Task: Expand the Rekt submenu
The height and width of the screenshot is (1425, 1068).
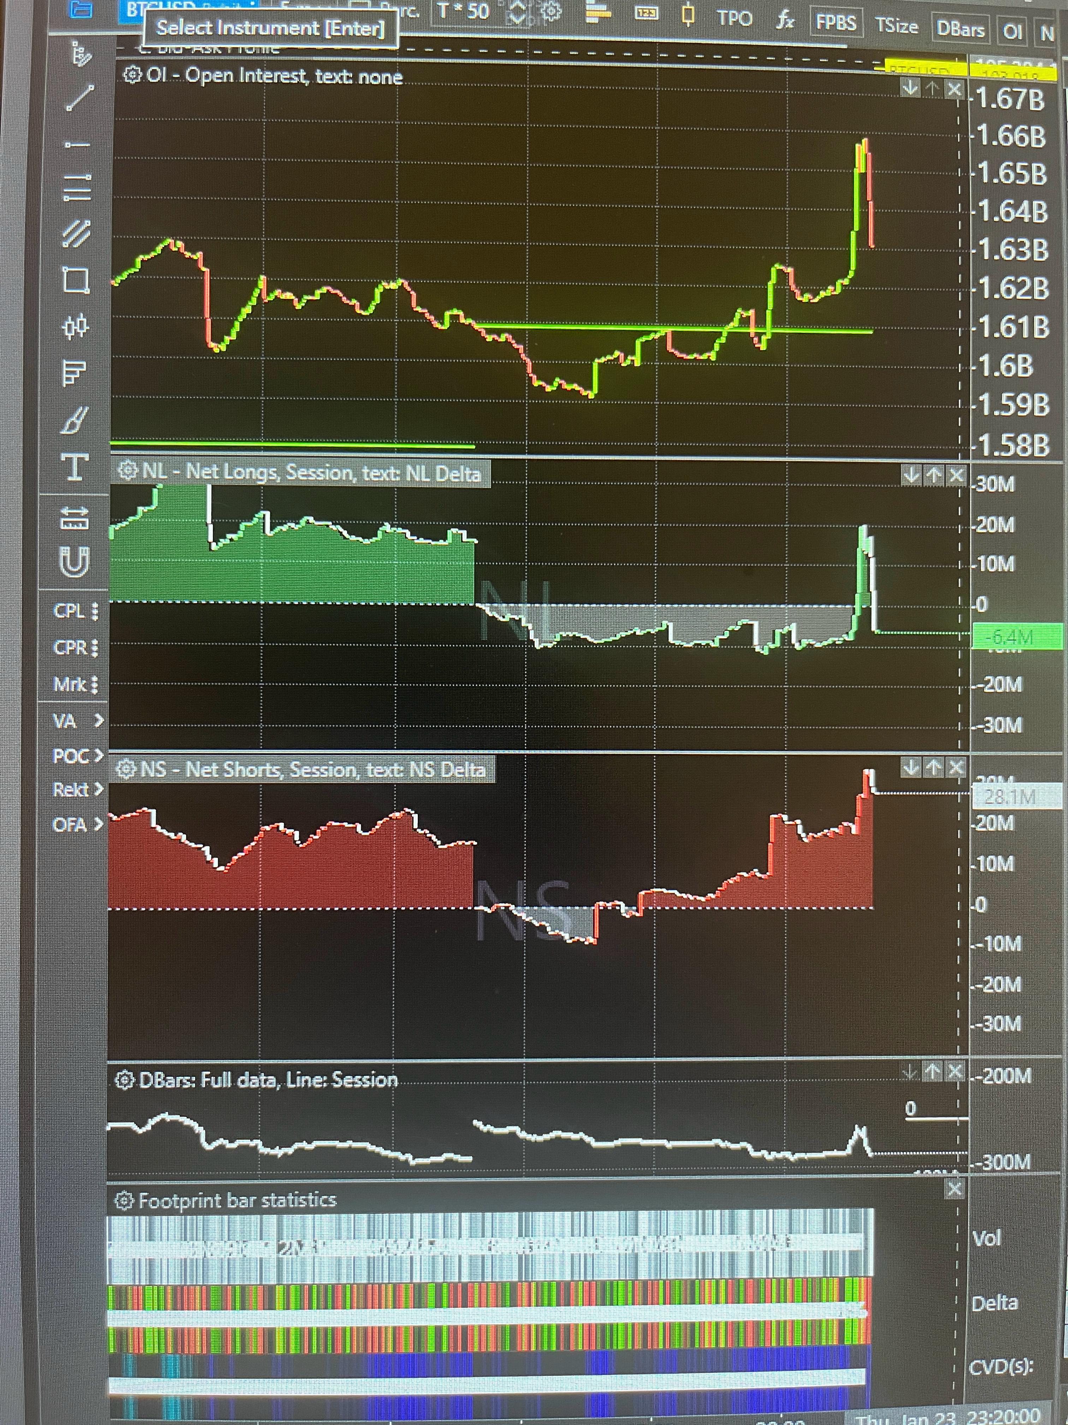Action: point(77,789)
